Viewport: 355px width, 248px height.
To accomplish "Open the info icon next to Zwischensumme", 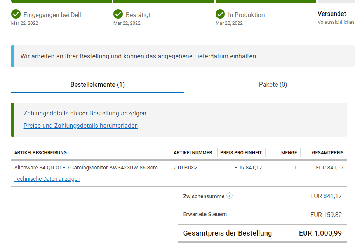I will tap(229, 196).
